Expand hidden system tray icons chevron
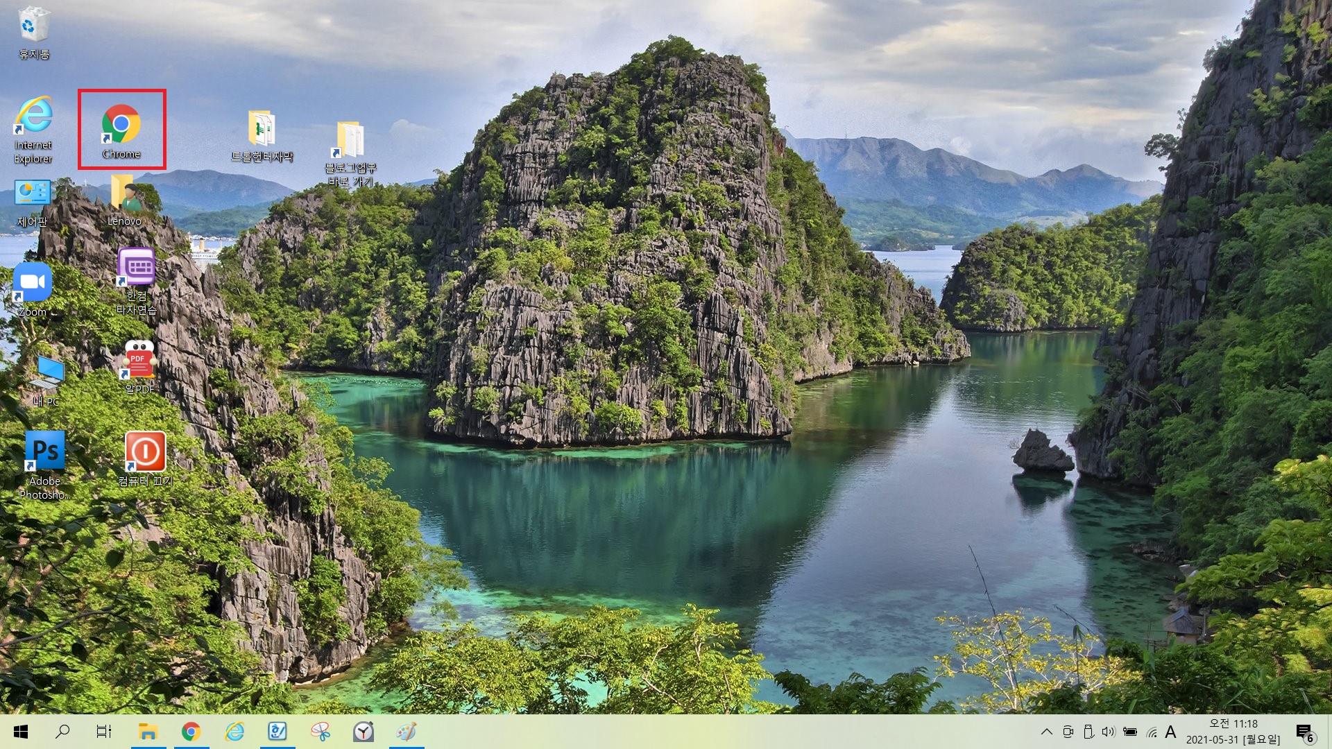The height and width of the screenshot is (749, 1332). (1047, 732)
